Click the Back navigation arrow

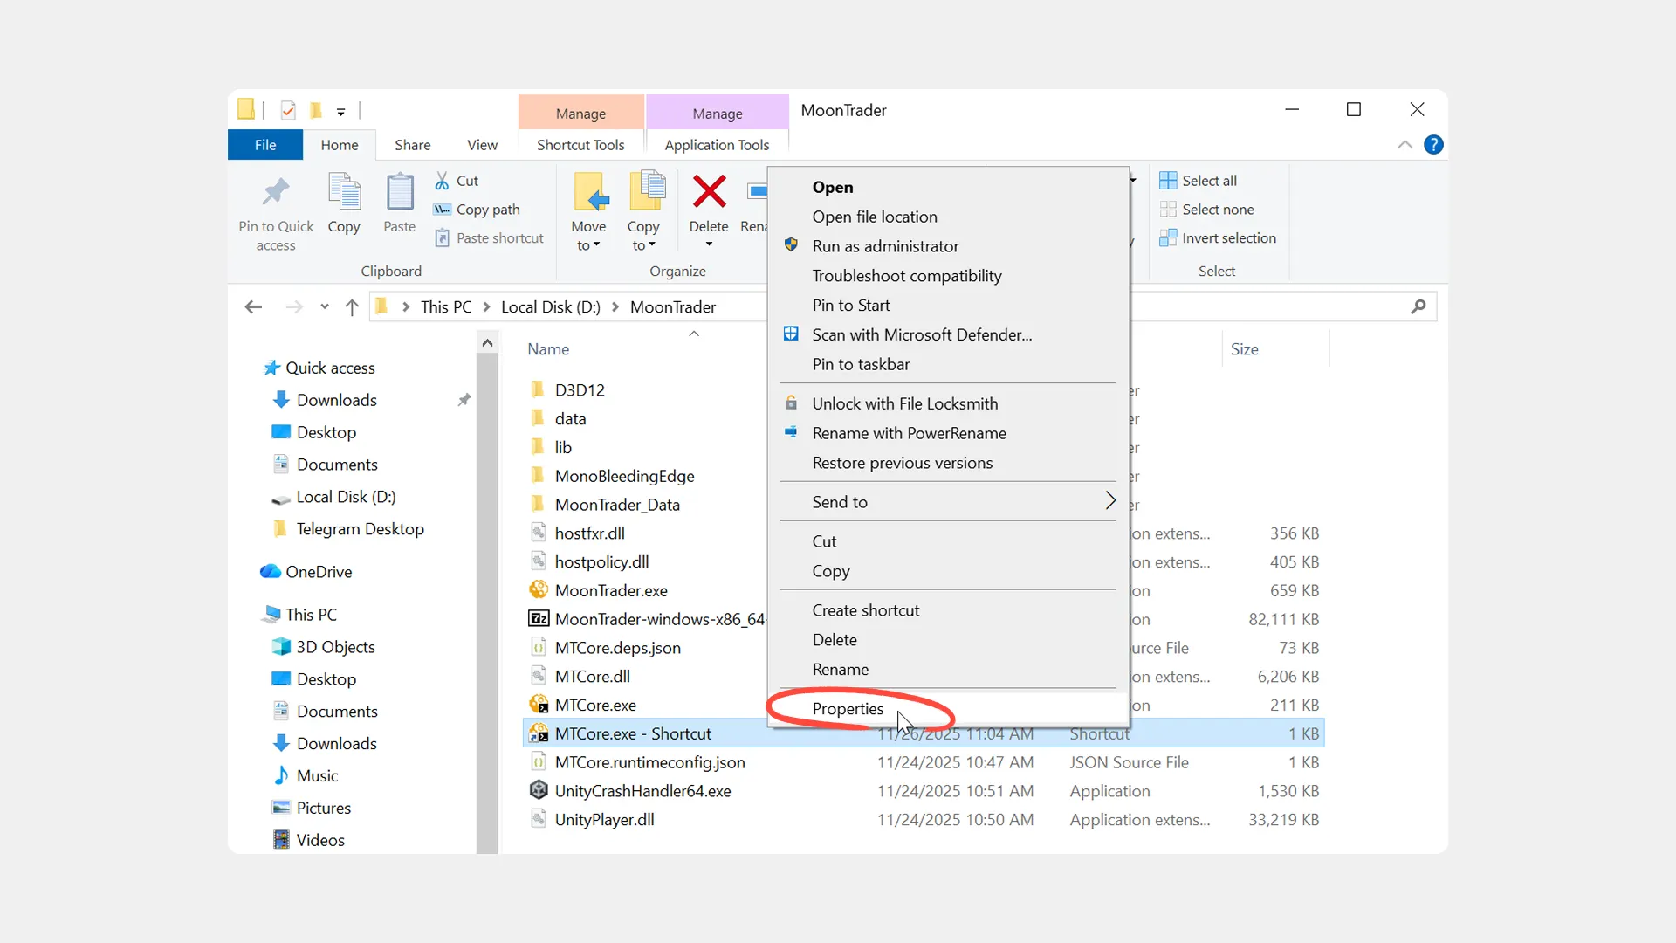coord(253,307)
